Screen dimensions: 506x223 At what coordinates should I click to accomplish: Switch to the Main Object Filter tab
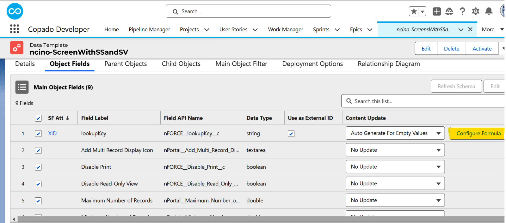click(241, 64)
